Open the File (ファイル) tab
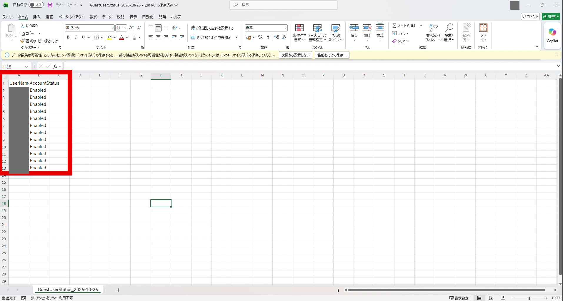The image size is (563, 301). click(8, 17)
